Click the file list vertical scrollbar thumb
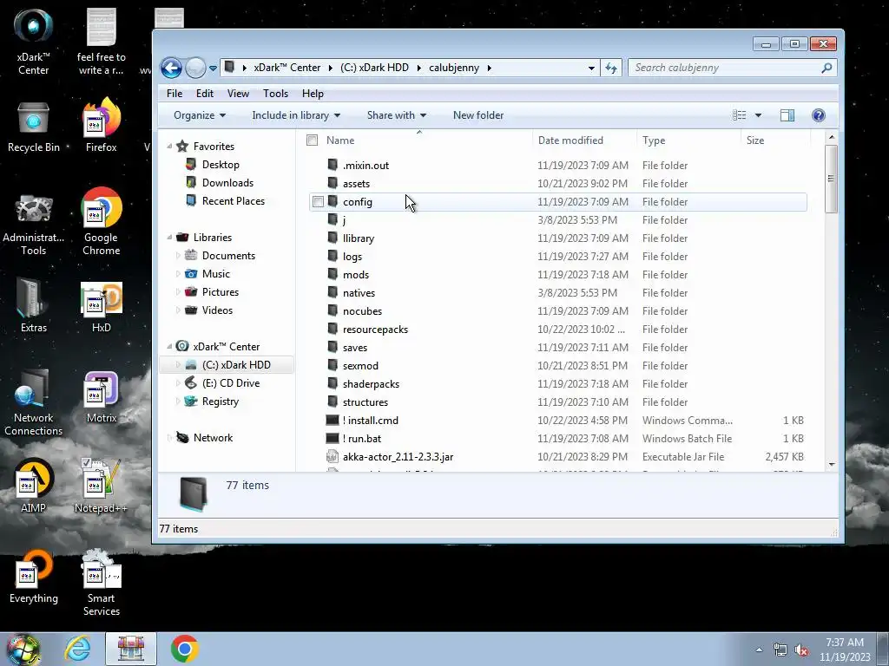 point(831,179)
